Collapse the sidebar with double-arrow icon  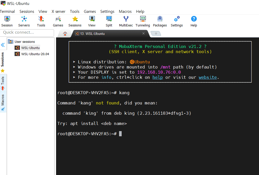[3, 45]
